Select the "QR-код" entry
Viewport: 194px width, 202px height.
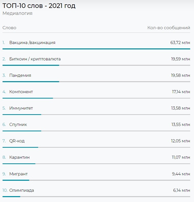(17, 141)
